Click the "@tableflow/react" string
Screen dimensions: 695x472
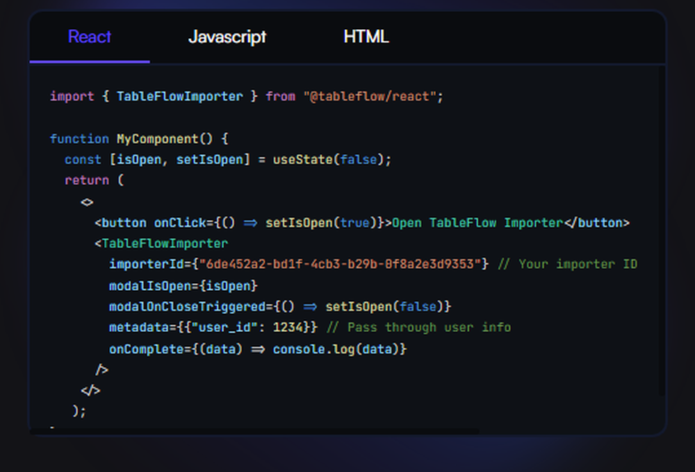[x=370, y=96]
